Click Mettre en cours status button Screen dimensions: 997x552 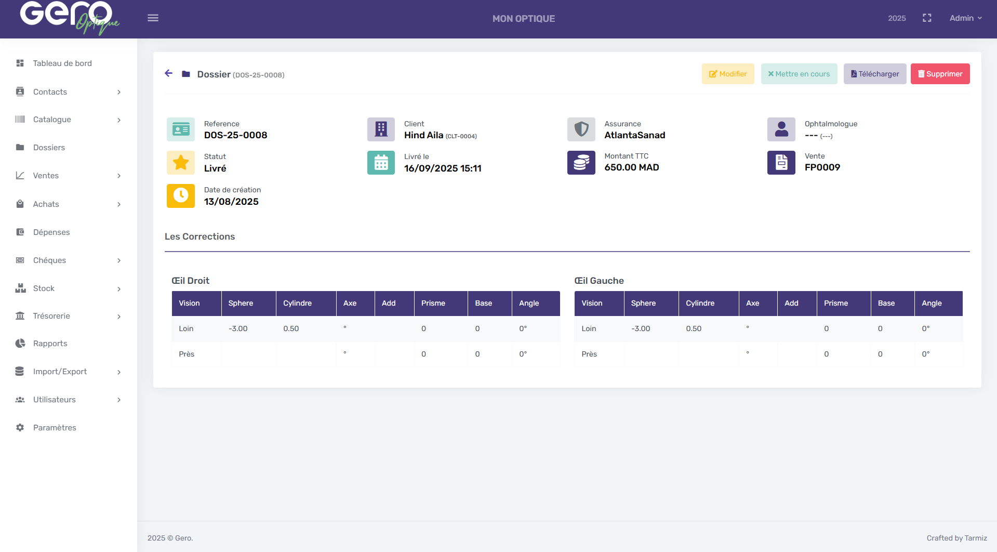(799, 74)
